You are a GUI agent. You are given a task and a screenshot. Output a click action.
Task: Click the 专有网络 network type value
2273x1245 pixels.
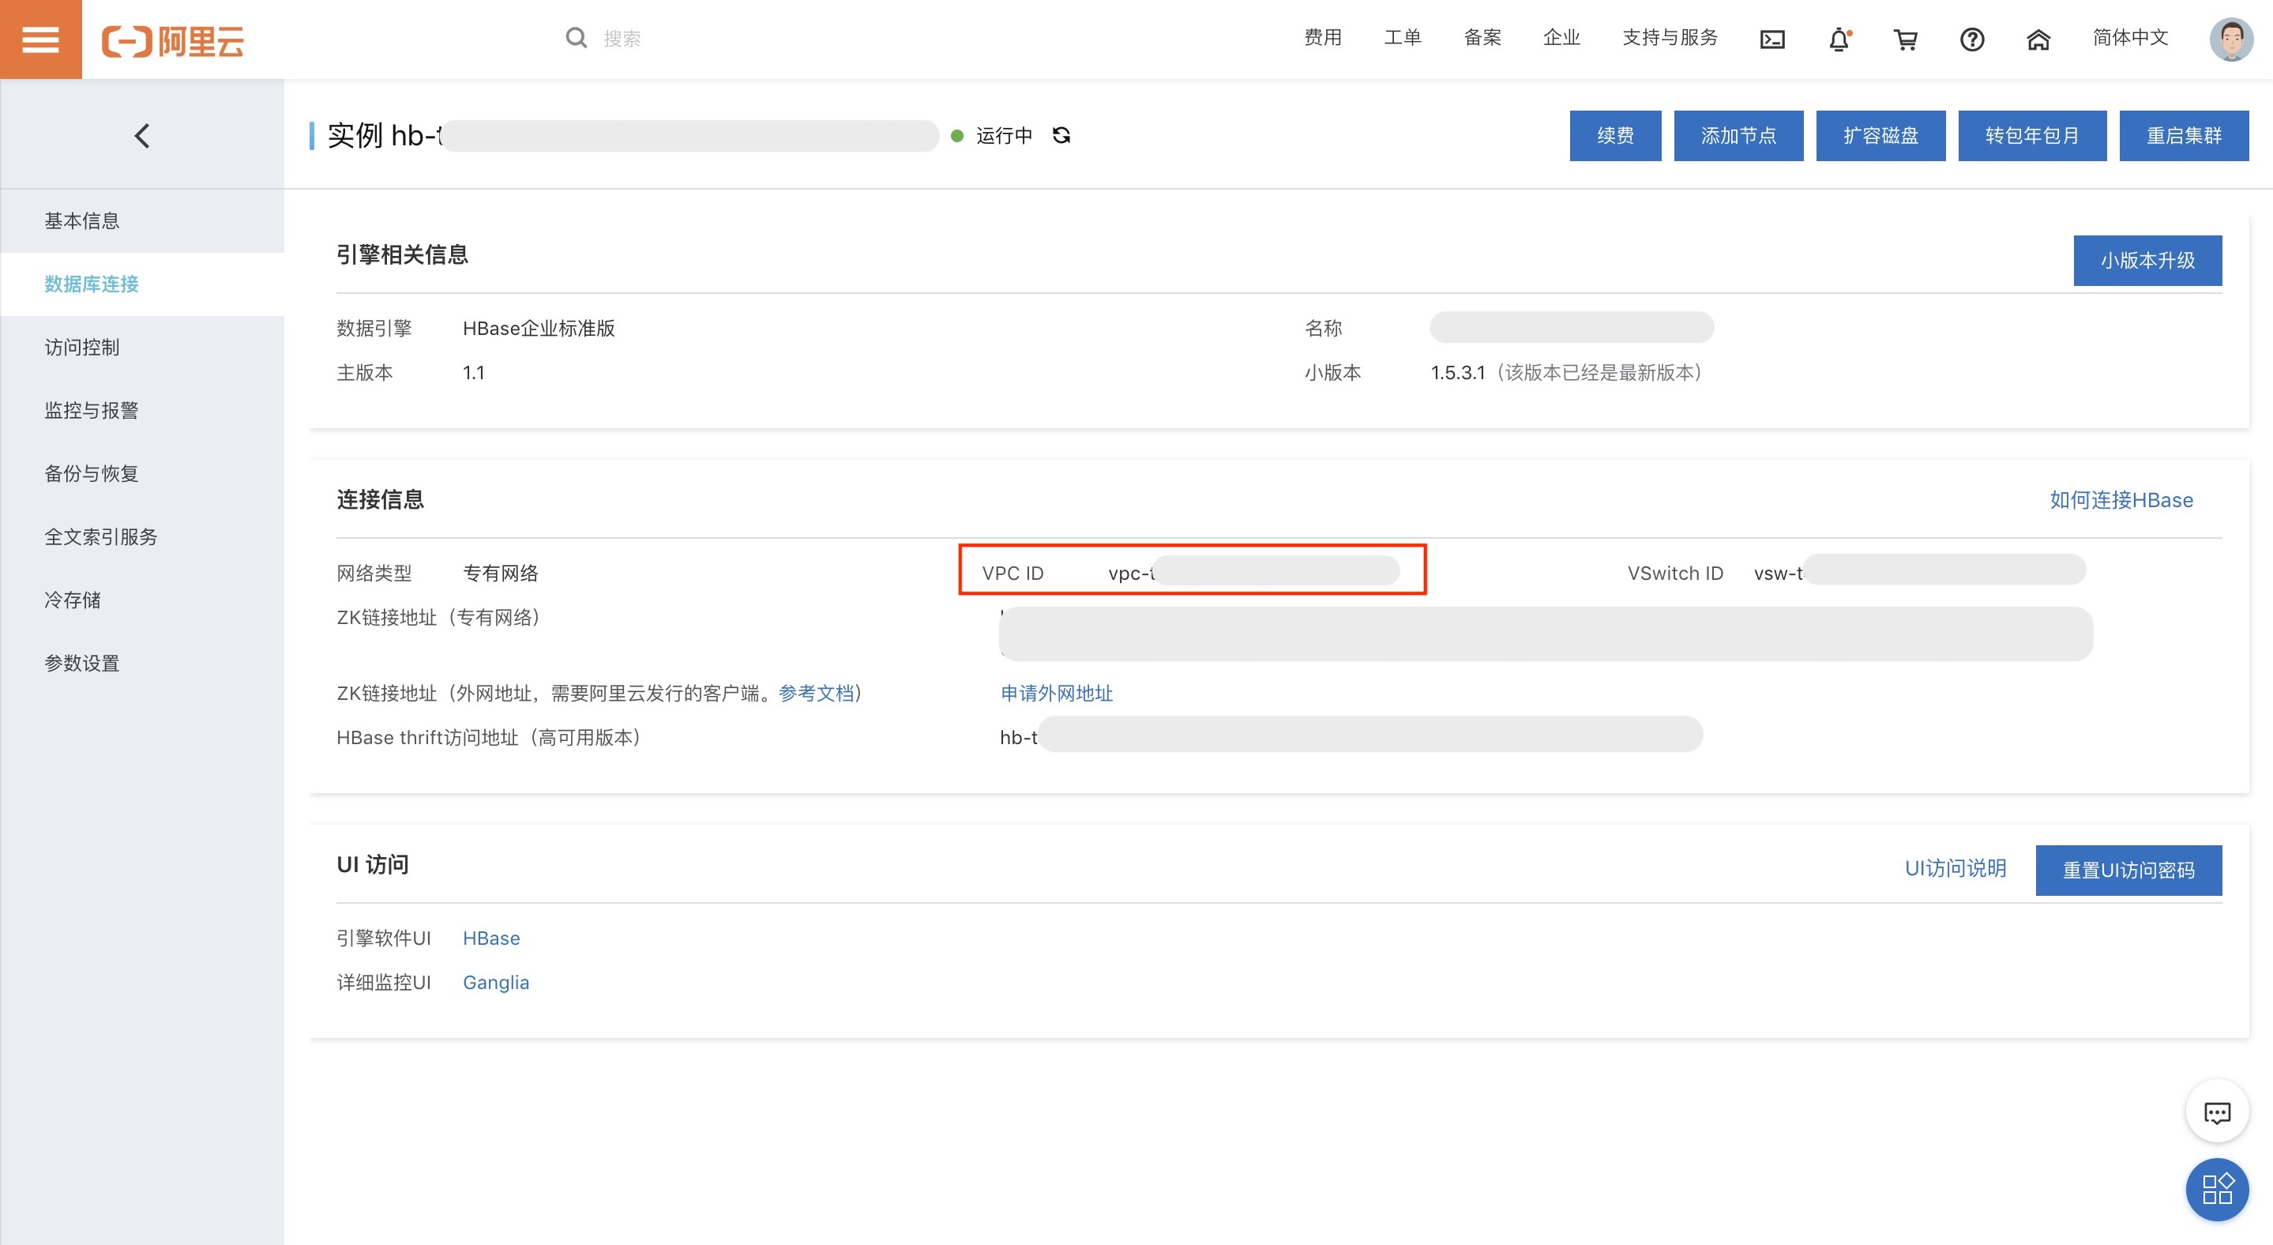pos(500,574)
